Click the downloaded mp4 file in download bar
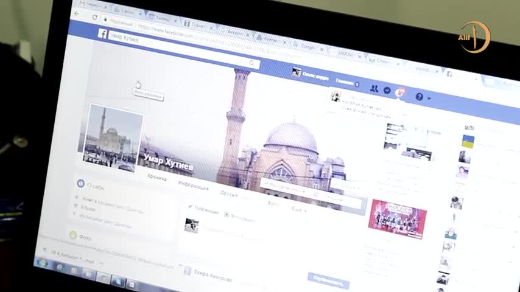Screen dimensions: 520x292 [x=72, y=257]
